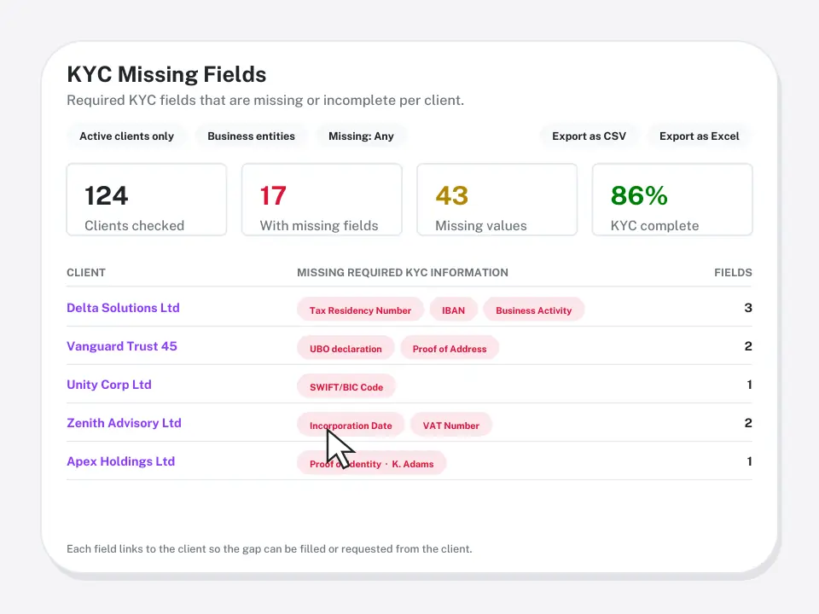Click field count 2 for Vanguard Trust 45
Viewport: 819px width, 614px height.
[748, 346]
